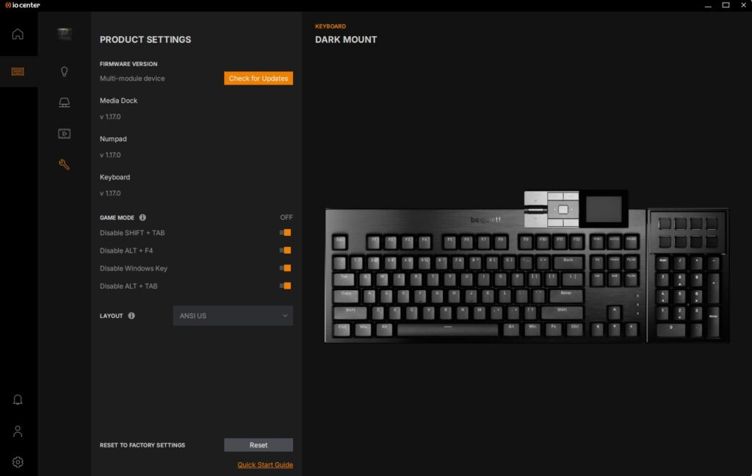Click the Game Mode info icon
The height and width of the screenshot is (476, 752).
click(142, 217)
